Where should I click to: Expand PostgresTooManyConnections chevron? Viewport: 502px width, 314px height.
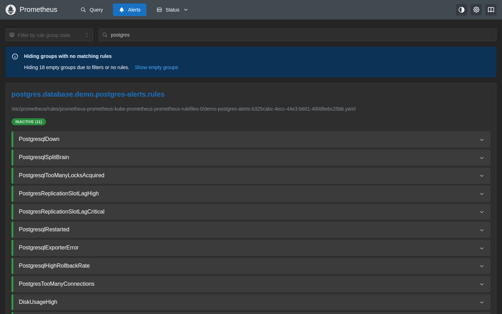(x=482, y=284)
